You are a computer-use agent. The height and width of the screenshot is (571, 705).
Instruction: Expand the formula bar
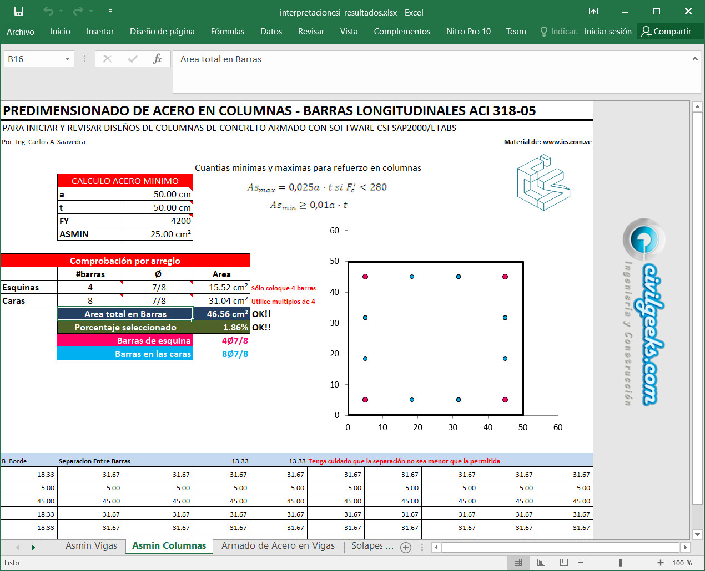(x=694, y=58)
